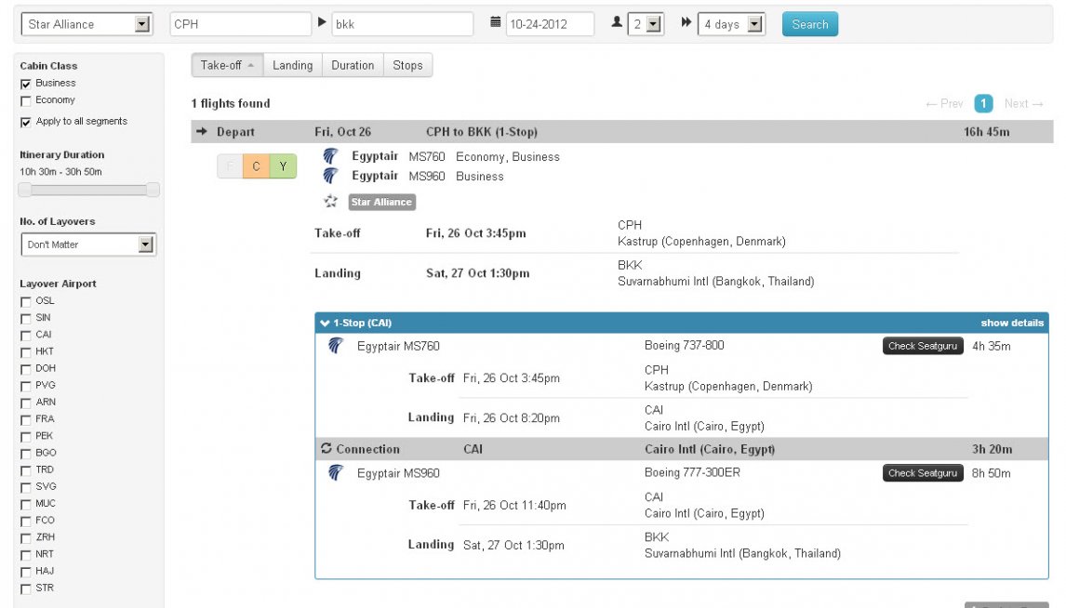Image resolution: width=1066 pixels, height=608 pixels.
Task: Click the Depart Fri, Oct 26 header row
Action: click(622, 132)
